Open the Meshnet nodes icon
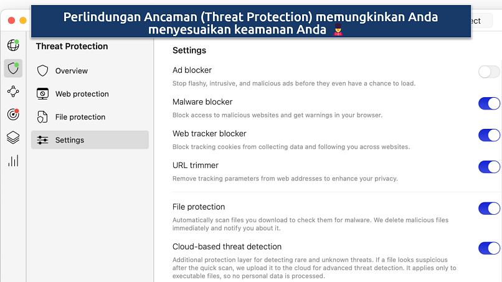 click(x=12, y=92)
